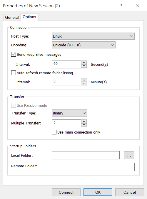This screenshot has width=147, height=199.
Task: Confirm settings with the OK button
Action: [x=98, y=192]
